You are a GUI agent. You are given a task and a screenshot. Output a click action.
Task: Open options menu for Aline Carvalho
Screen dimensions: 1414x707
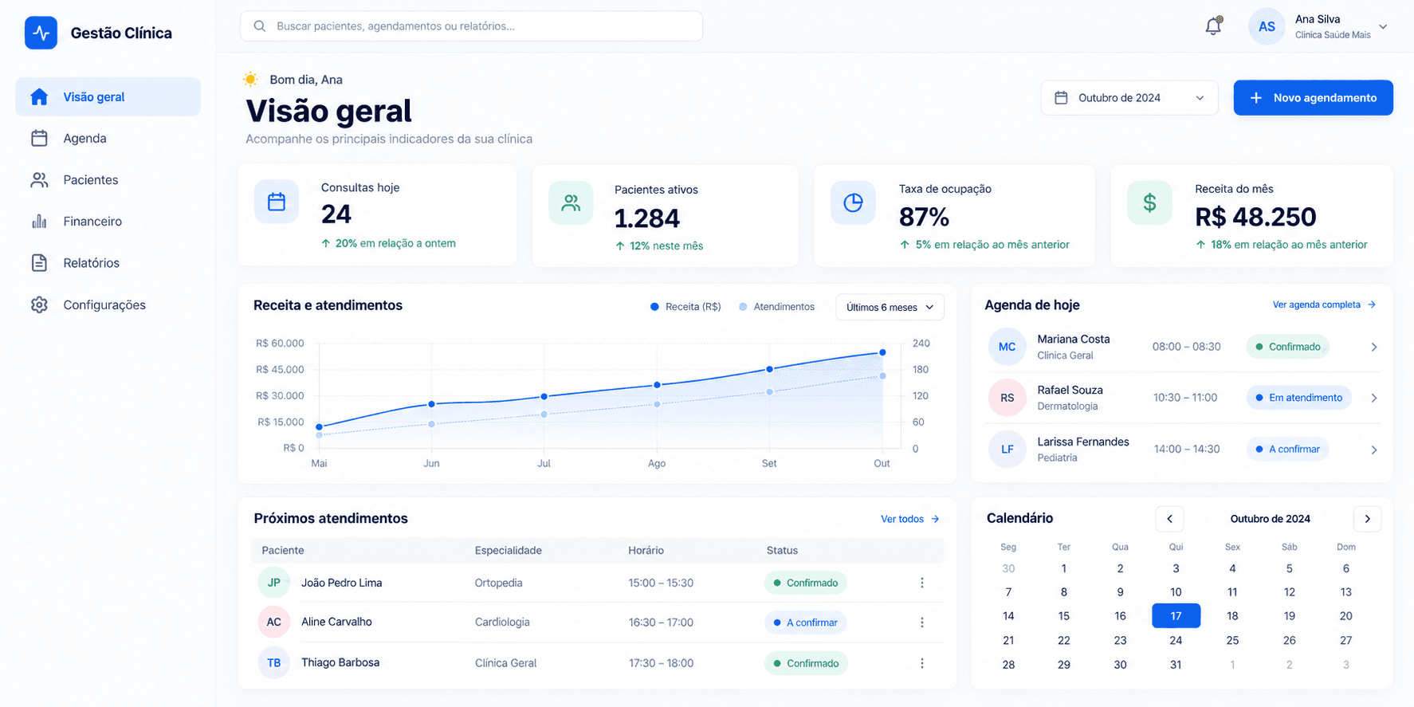click(922, 623)
